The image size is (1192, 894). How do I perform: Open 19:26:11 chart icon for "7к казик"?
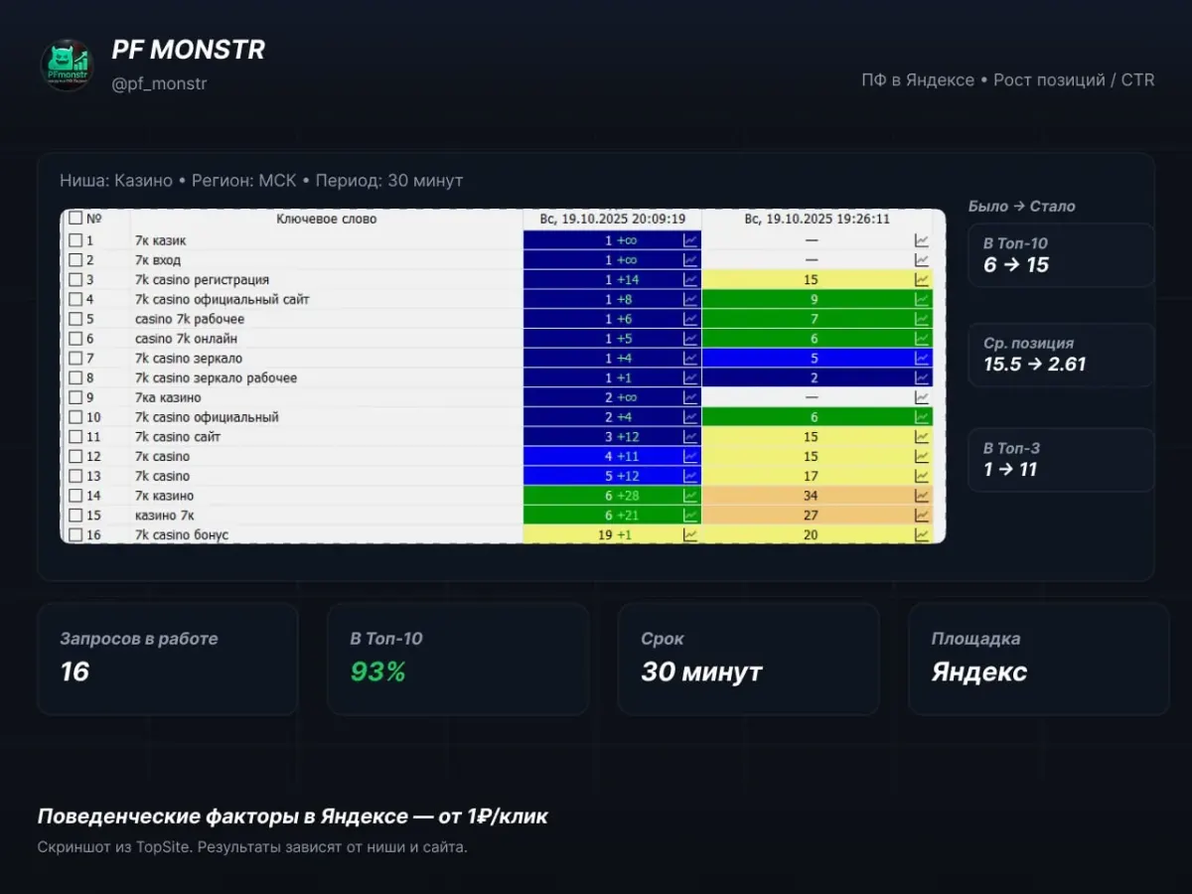(922, 240)
